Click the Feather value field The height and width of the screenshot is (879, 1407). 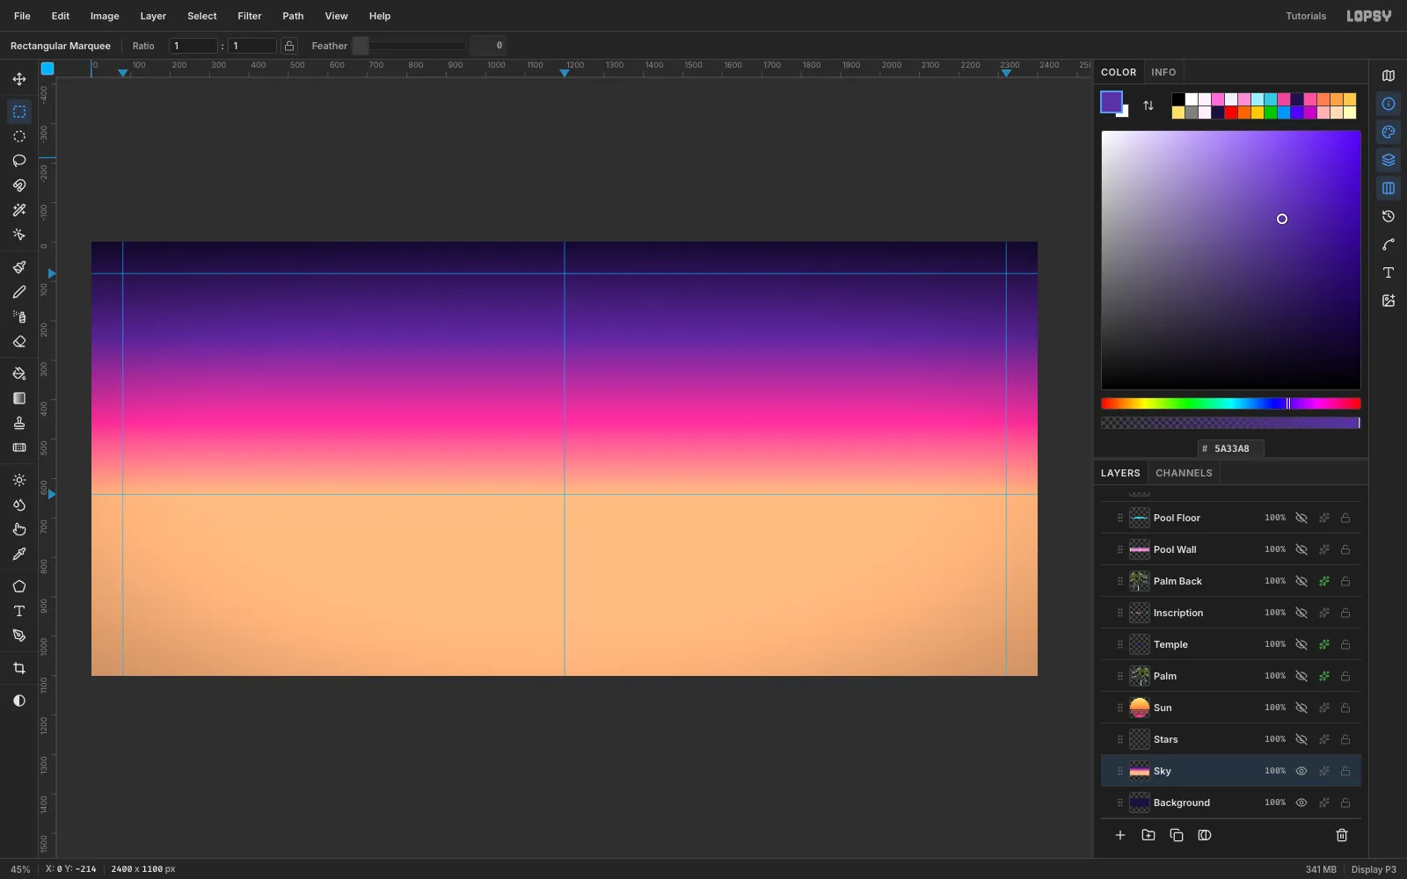(x=488, y=46)
